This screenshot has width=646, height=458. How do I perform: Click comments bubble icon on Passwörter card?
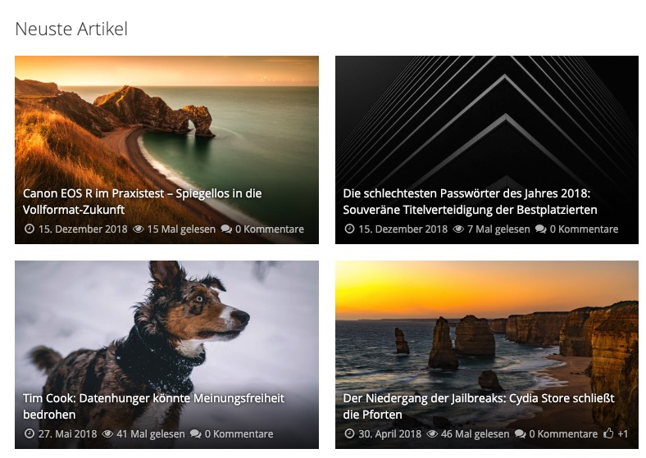click(x=541, y=229)
